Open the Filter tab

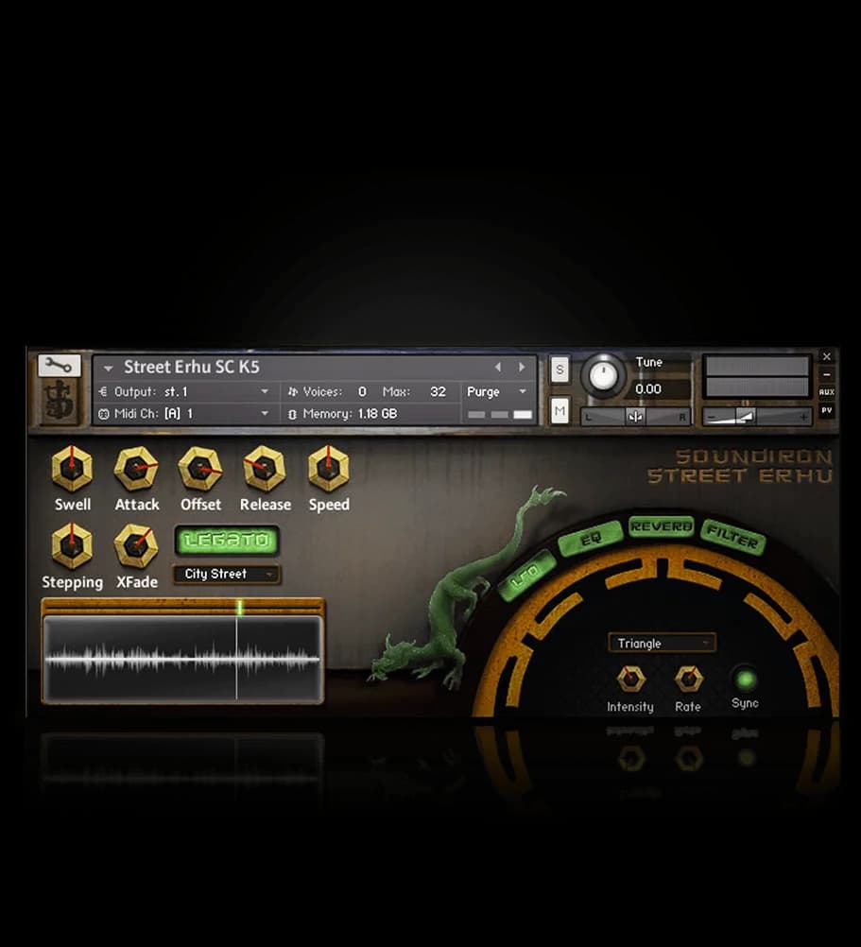tap(733, 540)
